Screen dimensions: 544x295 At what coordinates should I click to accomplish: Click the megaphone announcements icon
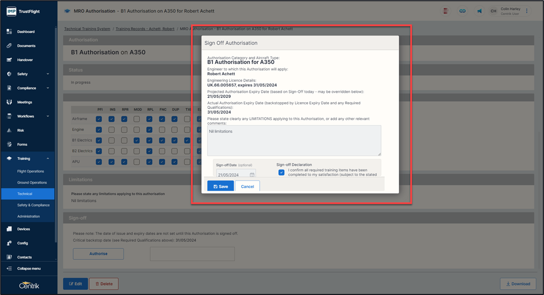pyautogui.click(x=479, y=11)
